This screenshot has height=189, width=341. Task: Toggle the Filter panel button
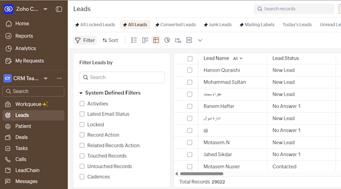click(x=85, y=40)
